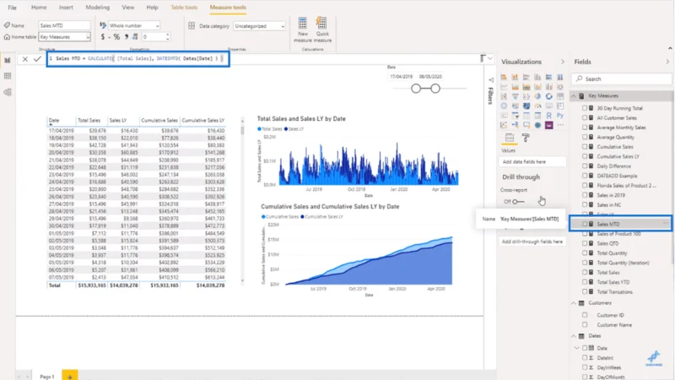Click the measure Name input field
Viewport: 675px width, 380px height.
65,25
